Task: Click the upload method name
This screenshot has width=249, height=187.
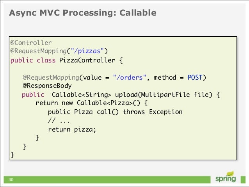Action: [x=126, y=95]
